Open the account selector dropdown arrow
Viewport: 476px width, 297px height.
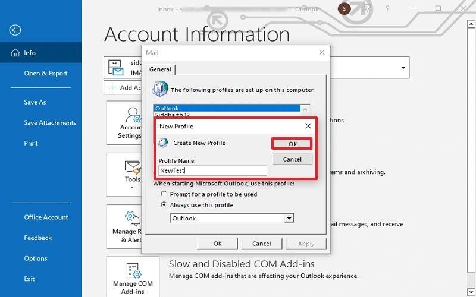point(403,68)
